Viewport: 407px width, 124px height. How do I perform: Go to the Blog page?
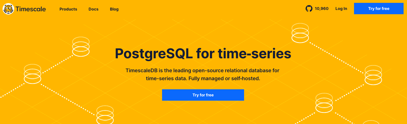[x=114, y=9]
